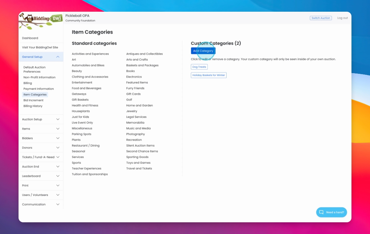This screenshot has height=234, width=370.
Task: Click Legal Services category
Action: point(136,117)
